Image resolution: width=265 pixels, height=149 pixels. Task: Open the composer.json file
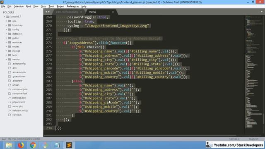20,89
